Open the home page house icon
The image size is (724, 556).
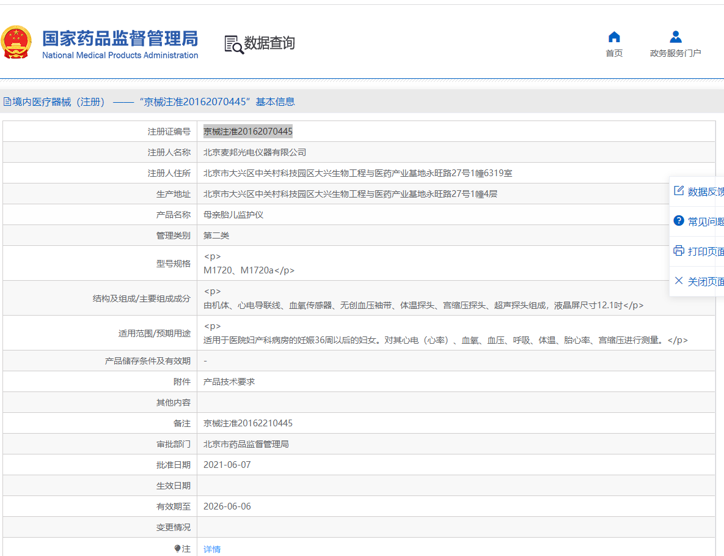pos(614,37)
